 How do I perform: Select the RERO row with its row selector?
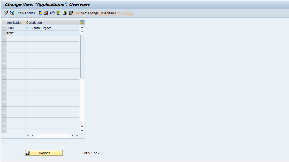[4, 28]
